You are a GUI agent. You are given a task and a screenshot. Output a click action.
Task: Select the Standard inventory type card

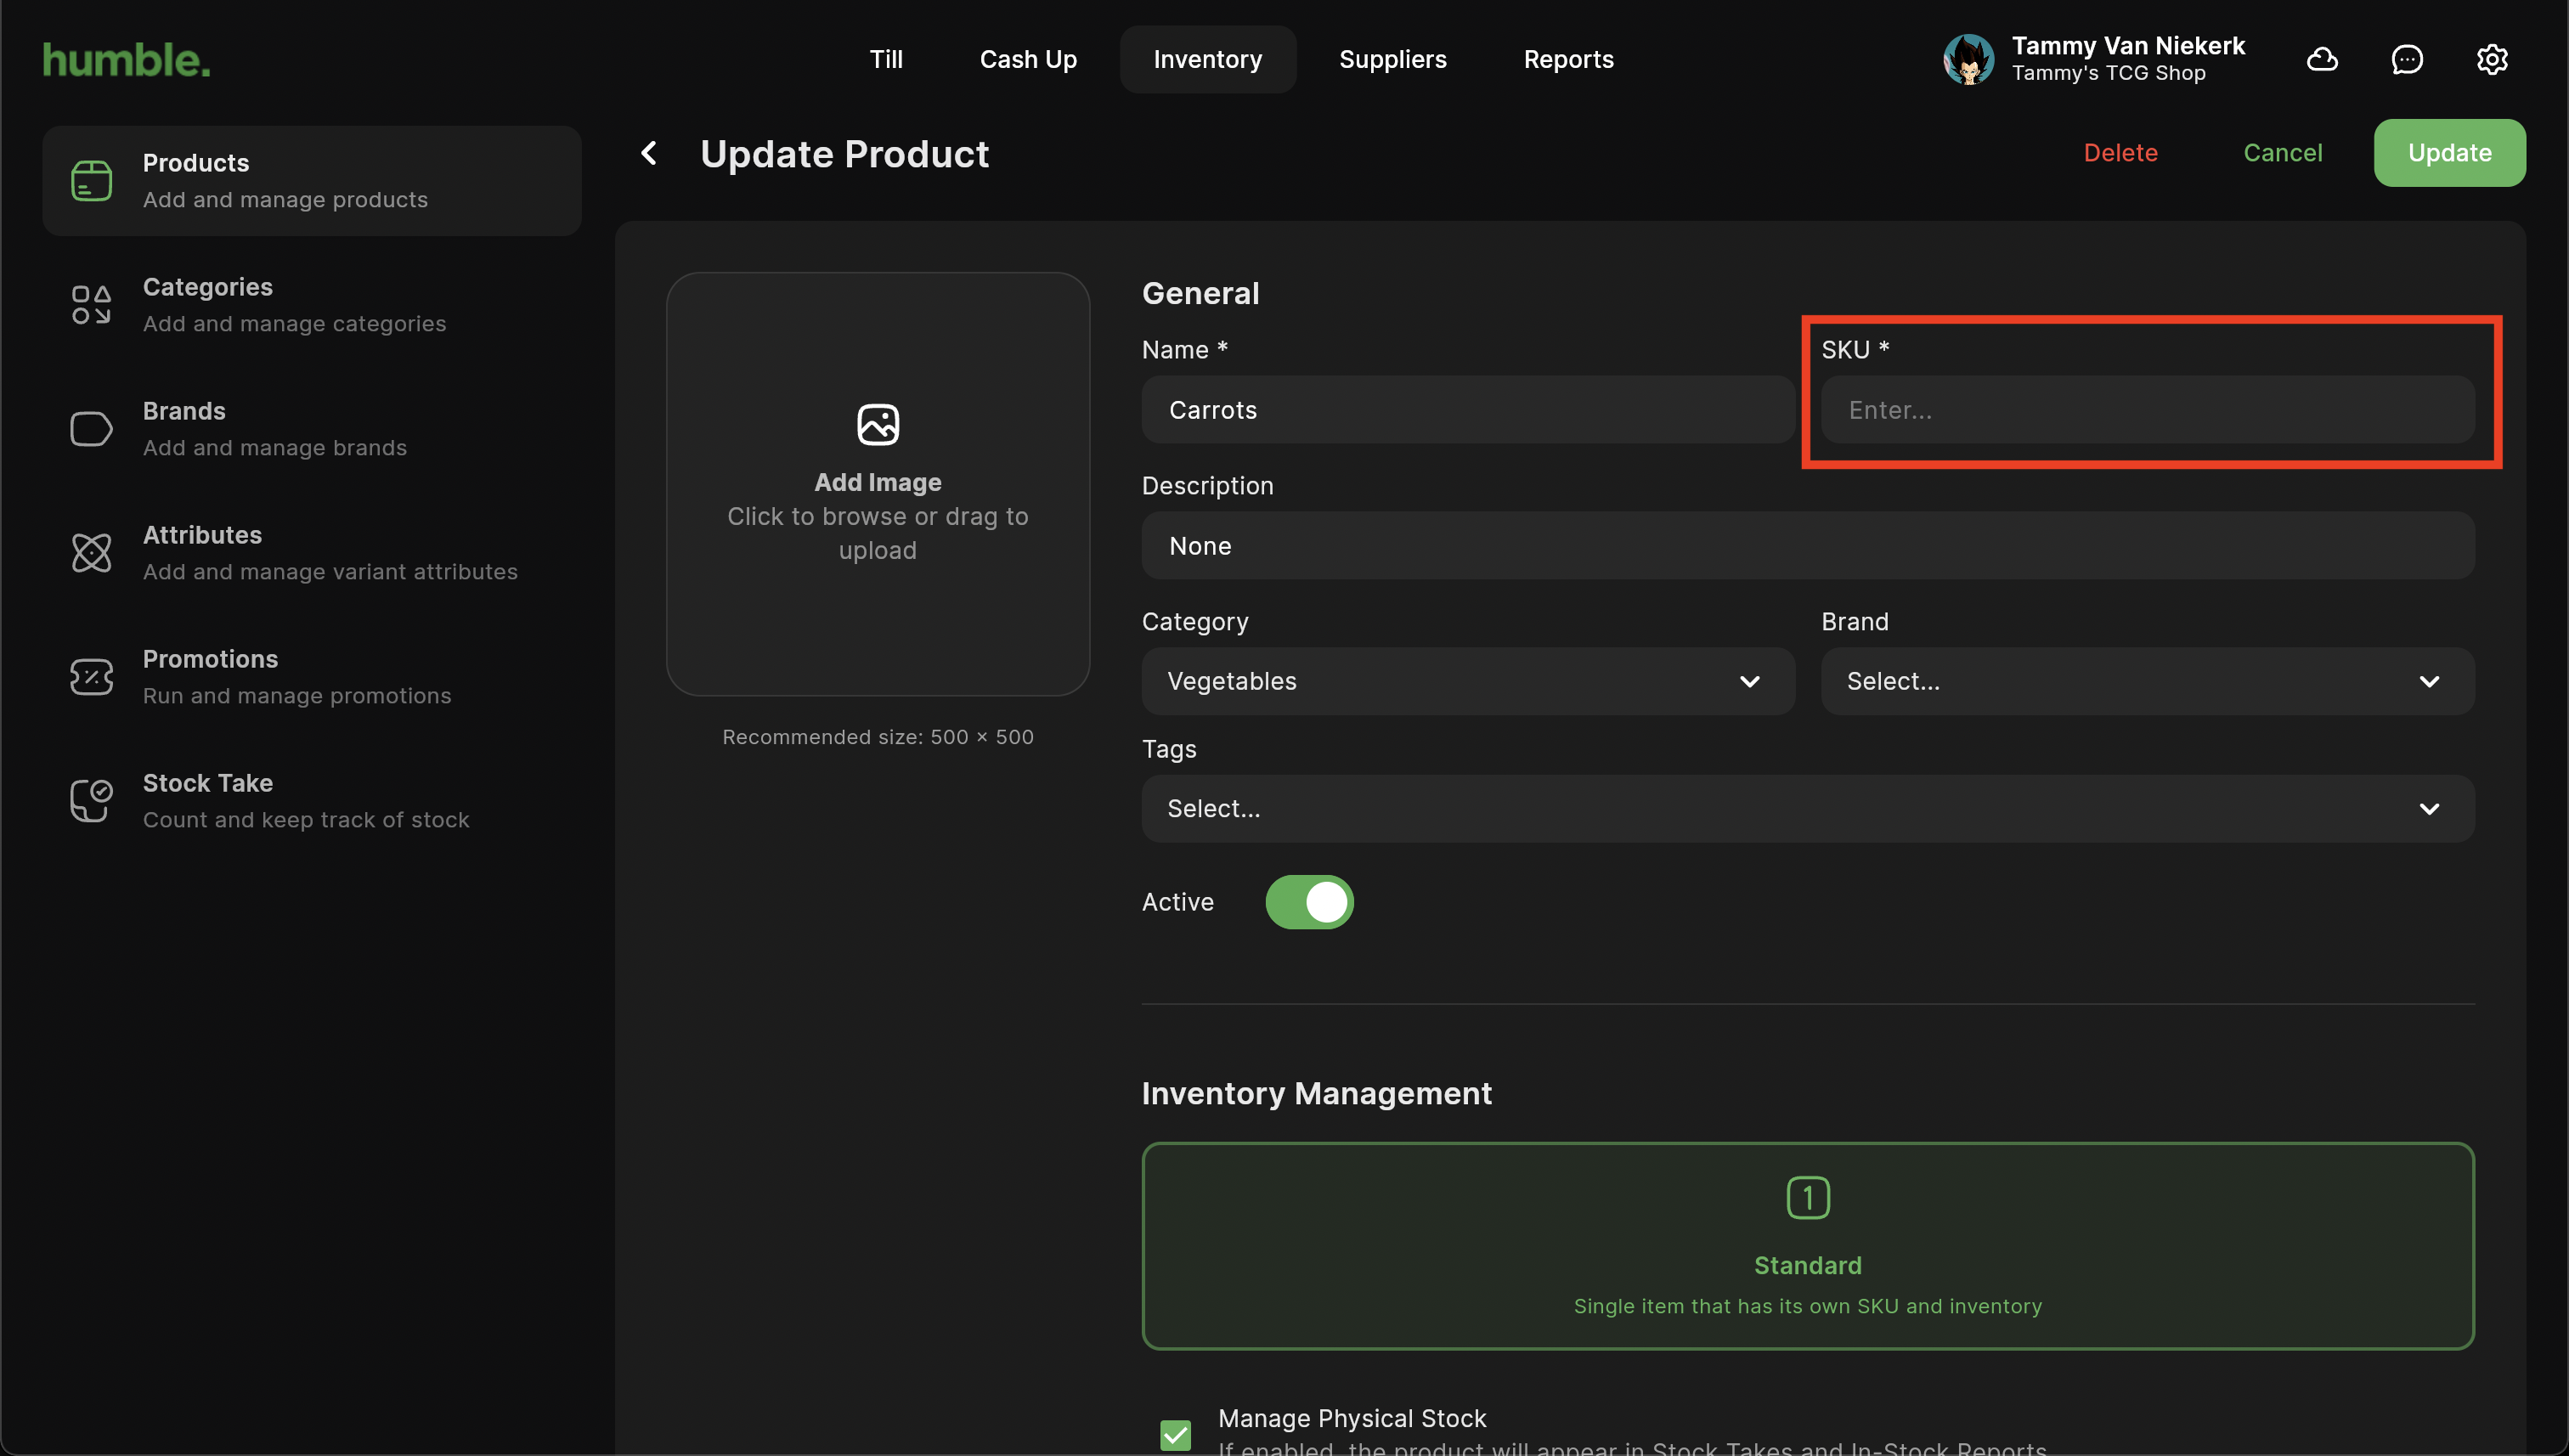click(1807, 1245)
